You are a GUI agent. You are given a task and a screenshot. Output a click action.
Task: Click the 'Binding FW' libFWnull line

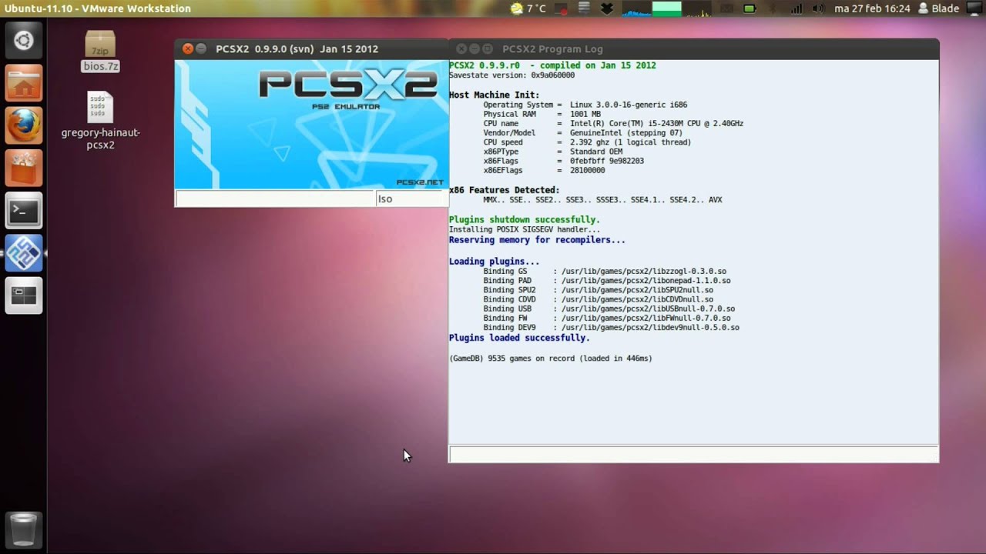(x=607, y=318)
